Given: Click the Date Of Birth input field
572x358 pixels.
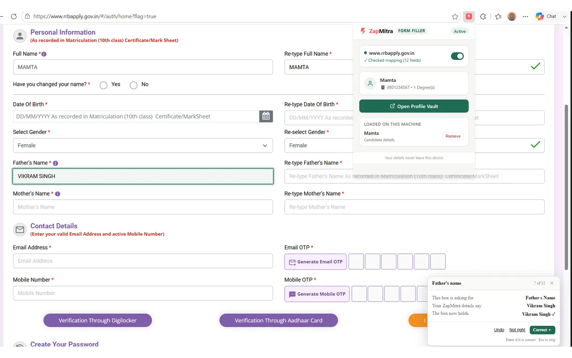Looking at the screenshot, I should tap(136, 116).
